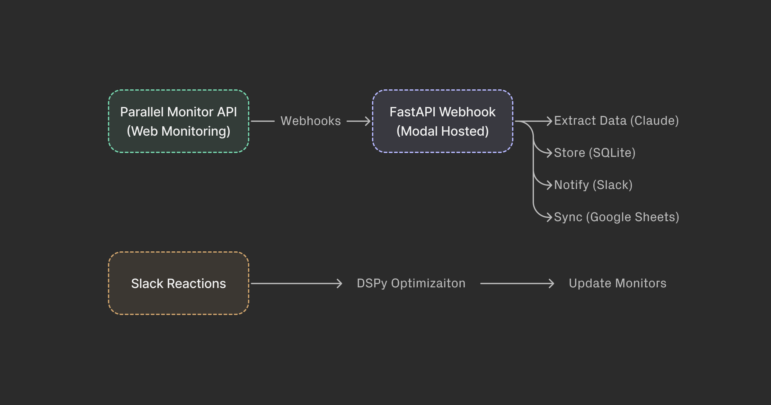771x405 pixels.
Task: Click the Sync (Google Sheets) label
Action: (616, 217)
